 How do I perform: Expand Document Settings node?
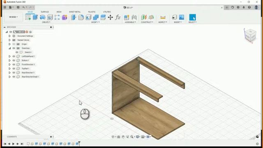click(x=9, y=36)
